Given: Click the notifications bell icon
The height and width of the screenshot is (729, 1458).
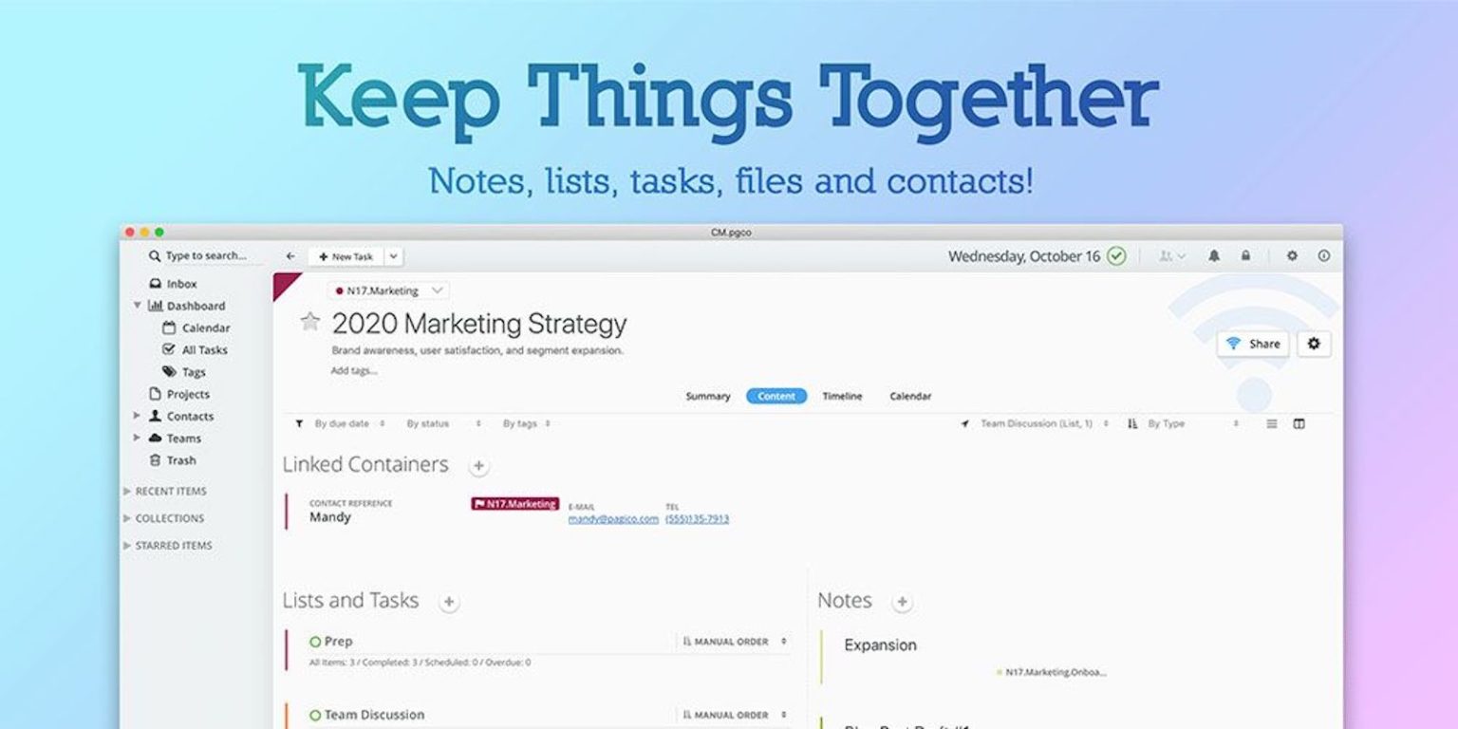Looking at the screenshot, I should (1213, 256).
